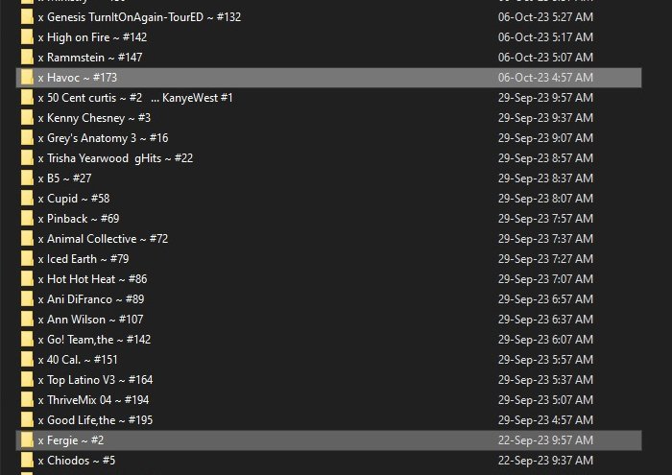The image size is (672, 475).
Task: Select the Pinback ~ #69 entry
Action: click(x=79, y=219)
